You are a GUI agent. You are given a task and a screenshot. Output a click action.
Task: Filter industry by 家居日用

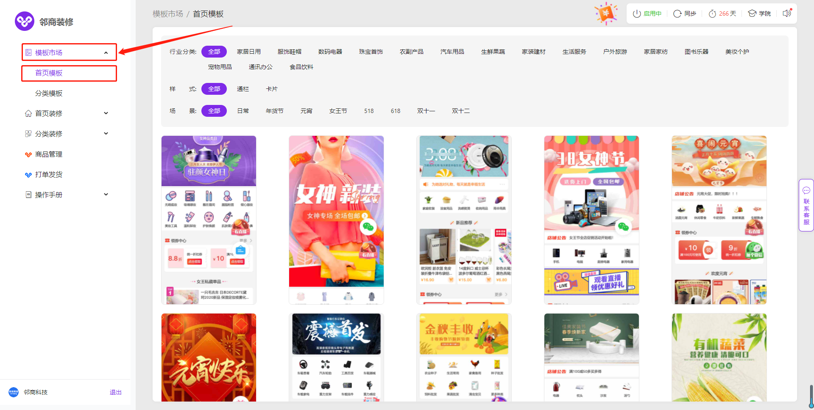[249, 52]
